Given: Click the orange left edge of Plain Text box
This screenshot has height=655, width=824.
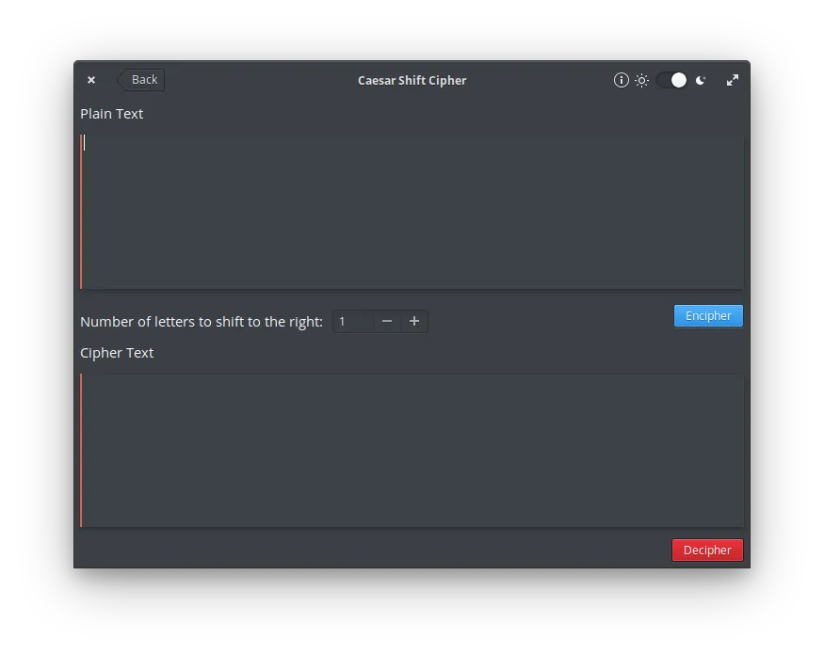Looking at the screenshot, I should pos(81,212).
